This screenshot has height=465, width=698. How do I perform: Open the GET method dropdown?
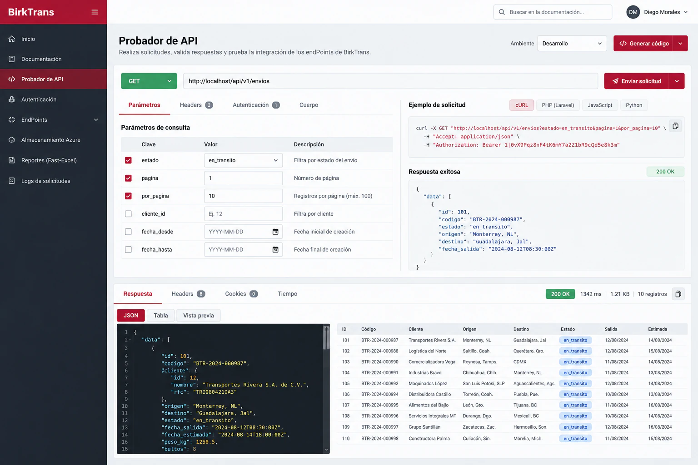[149, 81]
